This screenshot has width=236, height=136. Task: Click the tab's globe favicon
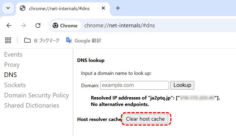tap(23, 8)
